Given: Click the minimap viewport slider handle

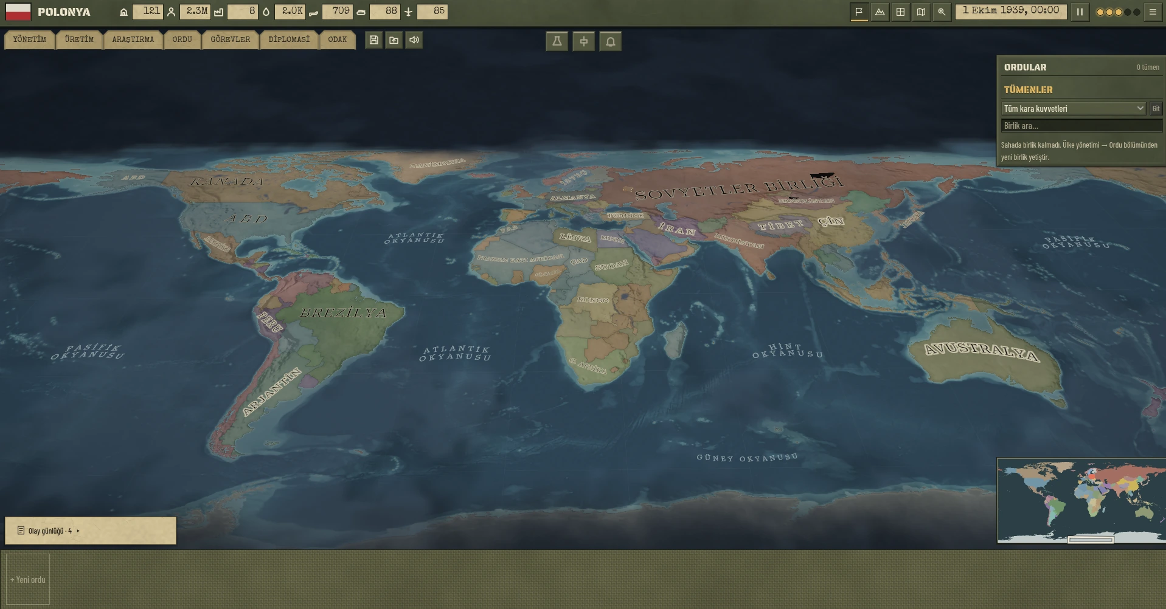Looking at the screenshot, I should [1091, 540].
